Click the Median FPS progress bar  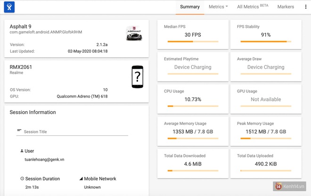coord(193,41)
